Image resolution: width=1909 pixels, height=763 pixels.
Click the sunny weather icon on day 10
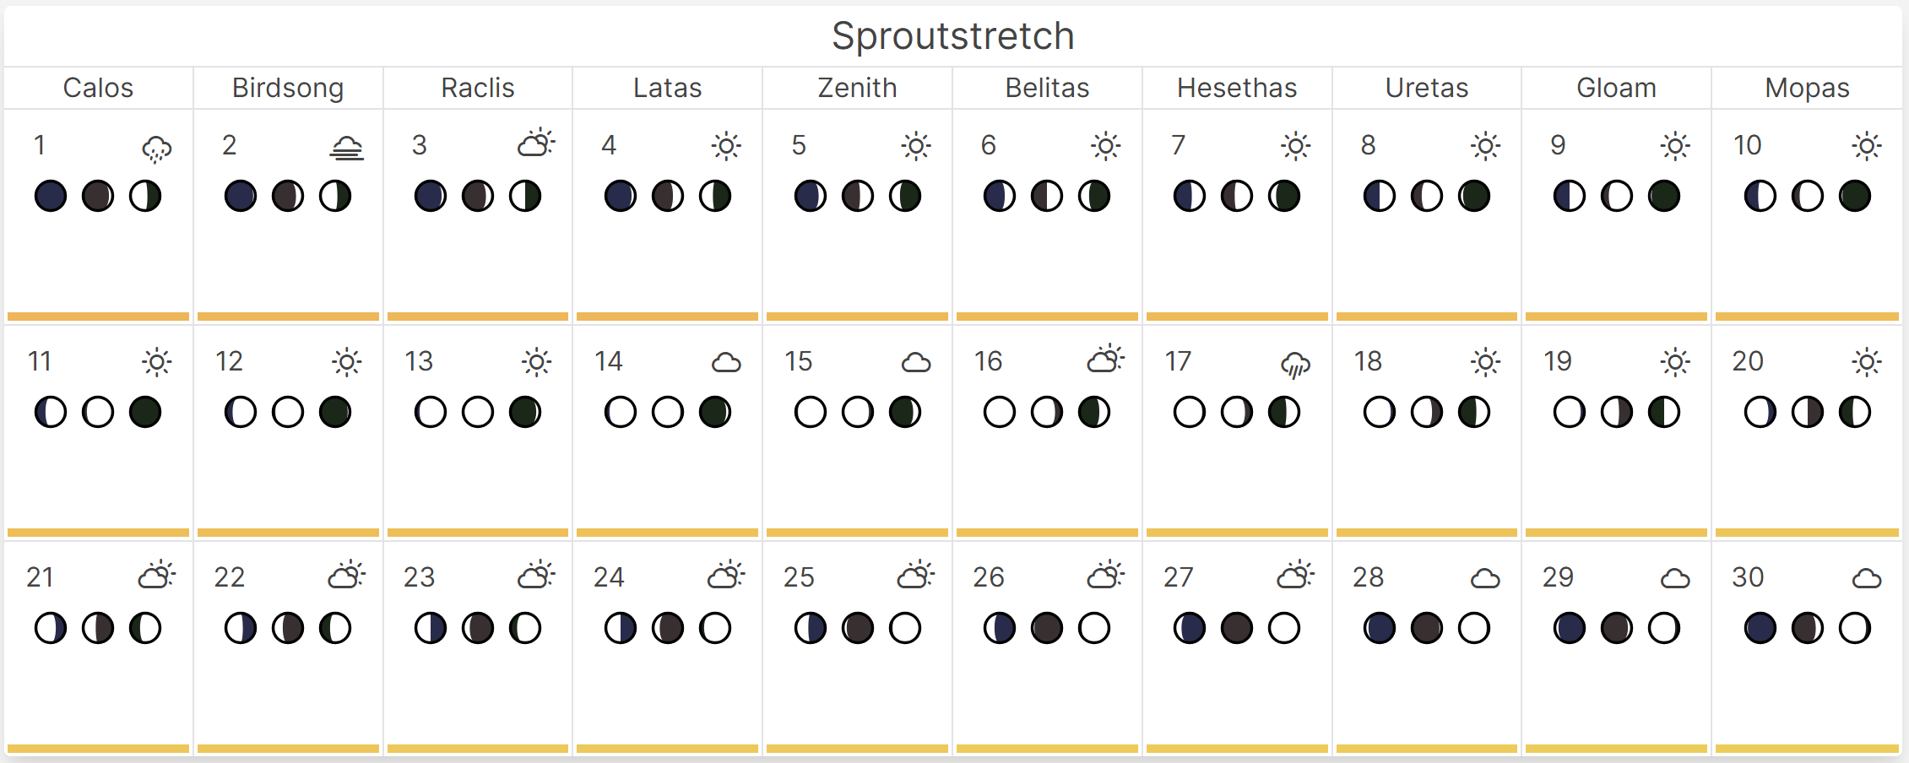coord(1866,146)
